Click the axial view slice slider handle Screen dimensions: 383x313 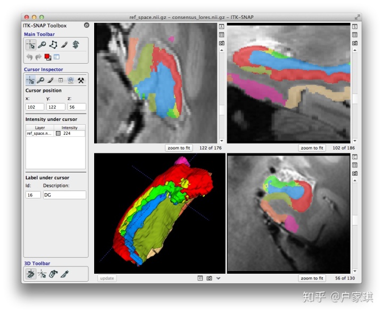222,110
